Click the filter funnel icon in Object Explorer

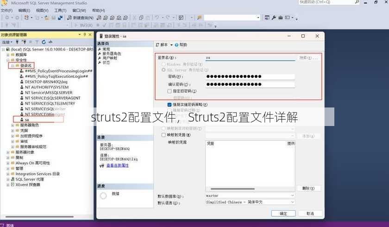pyautogui.click(x=37, y=42)
